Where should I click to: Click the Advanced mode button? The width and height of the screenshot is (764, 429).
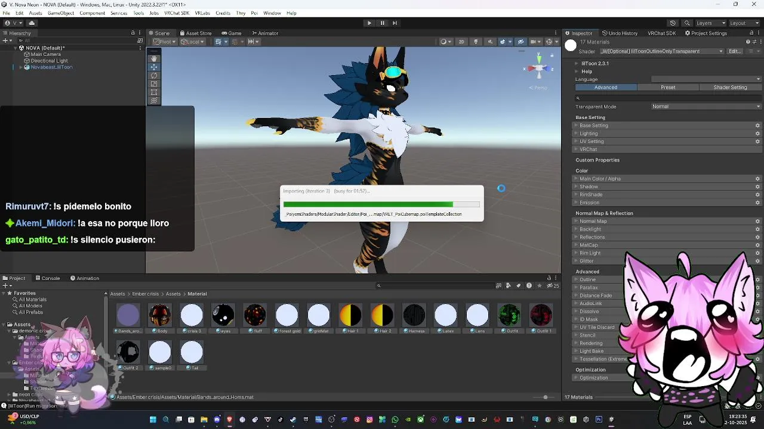[x=606, y=87]
